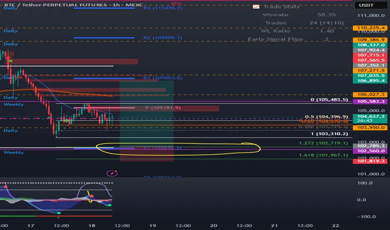
Task: Click the 107,271.5 orange price label
Action: [x=370, y=70]
